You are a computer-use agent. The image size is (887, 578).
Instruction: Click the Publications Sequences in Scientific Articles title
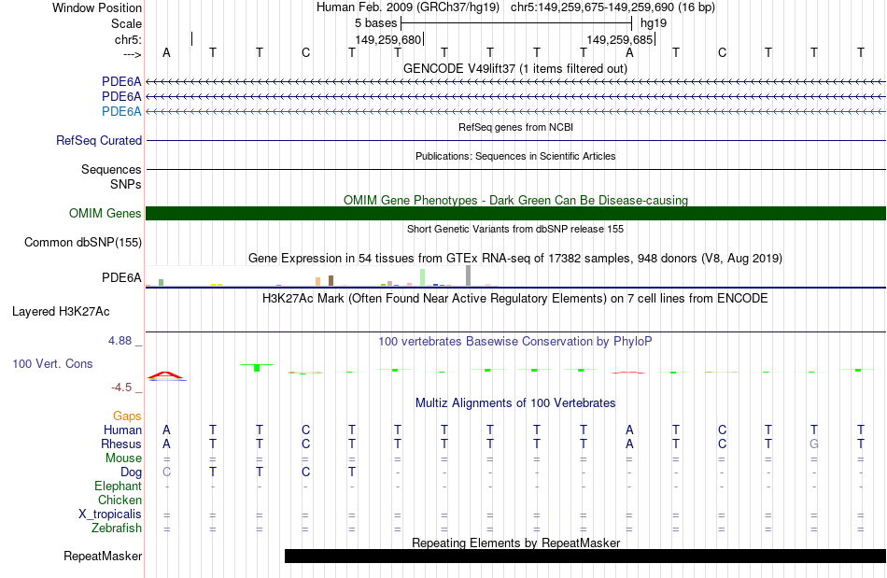[515, 156]
